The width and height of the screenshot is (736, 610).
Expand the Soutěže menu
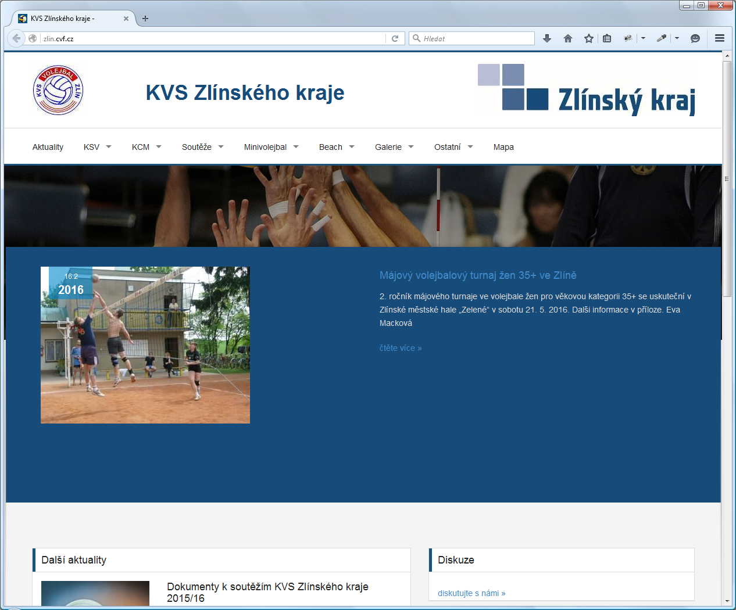coord(203,147)
